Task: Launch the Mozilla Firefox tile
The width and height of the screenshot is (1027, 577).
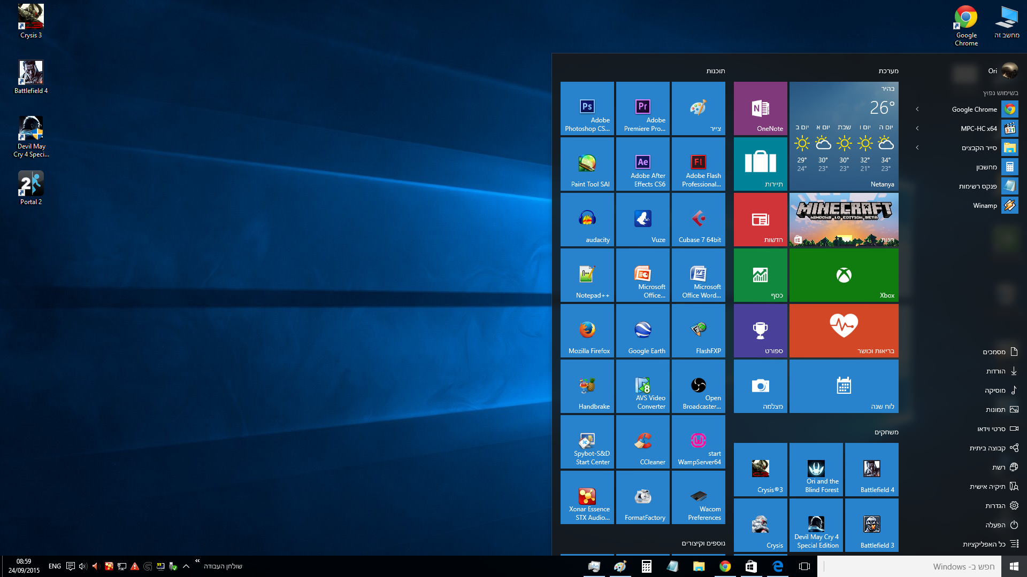Action: 587,331
